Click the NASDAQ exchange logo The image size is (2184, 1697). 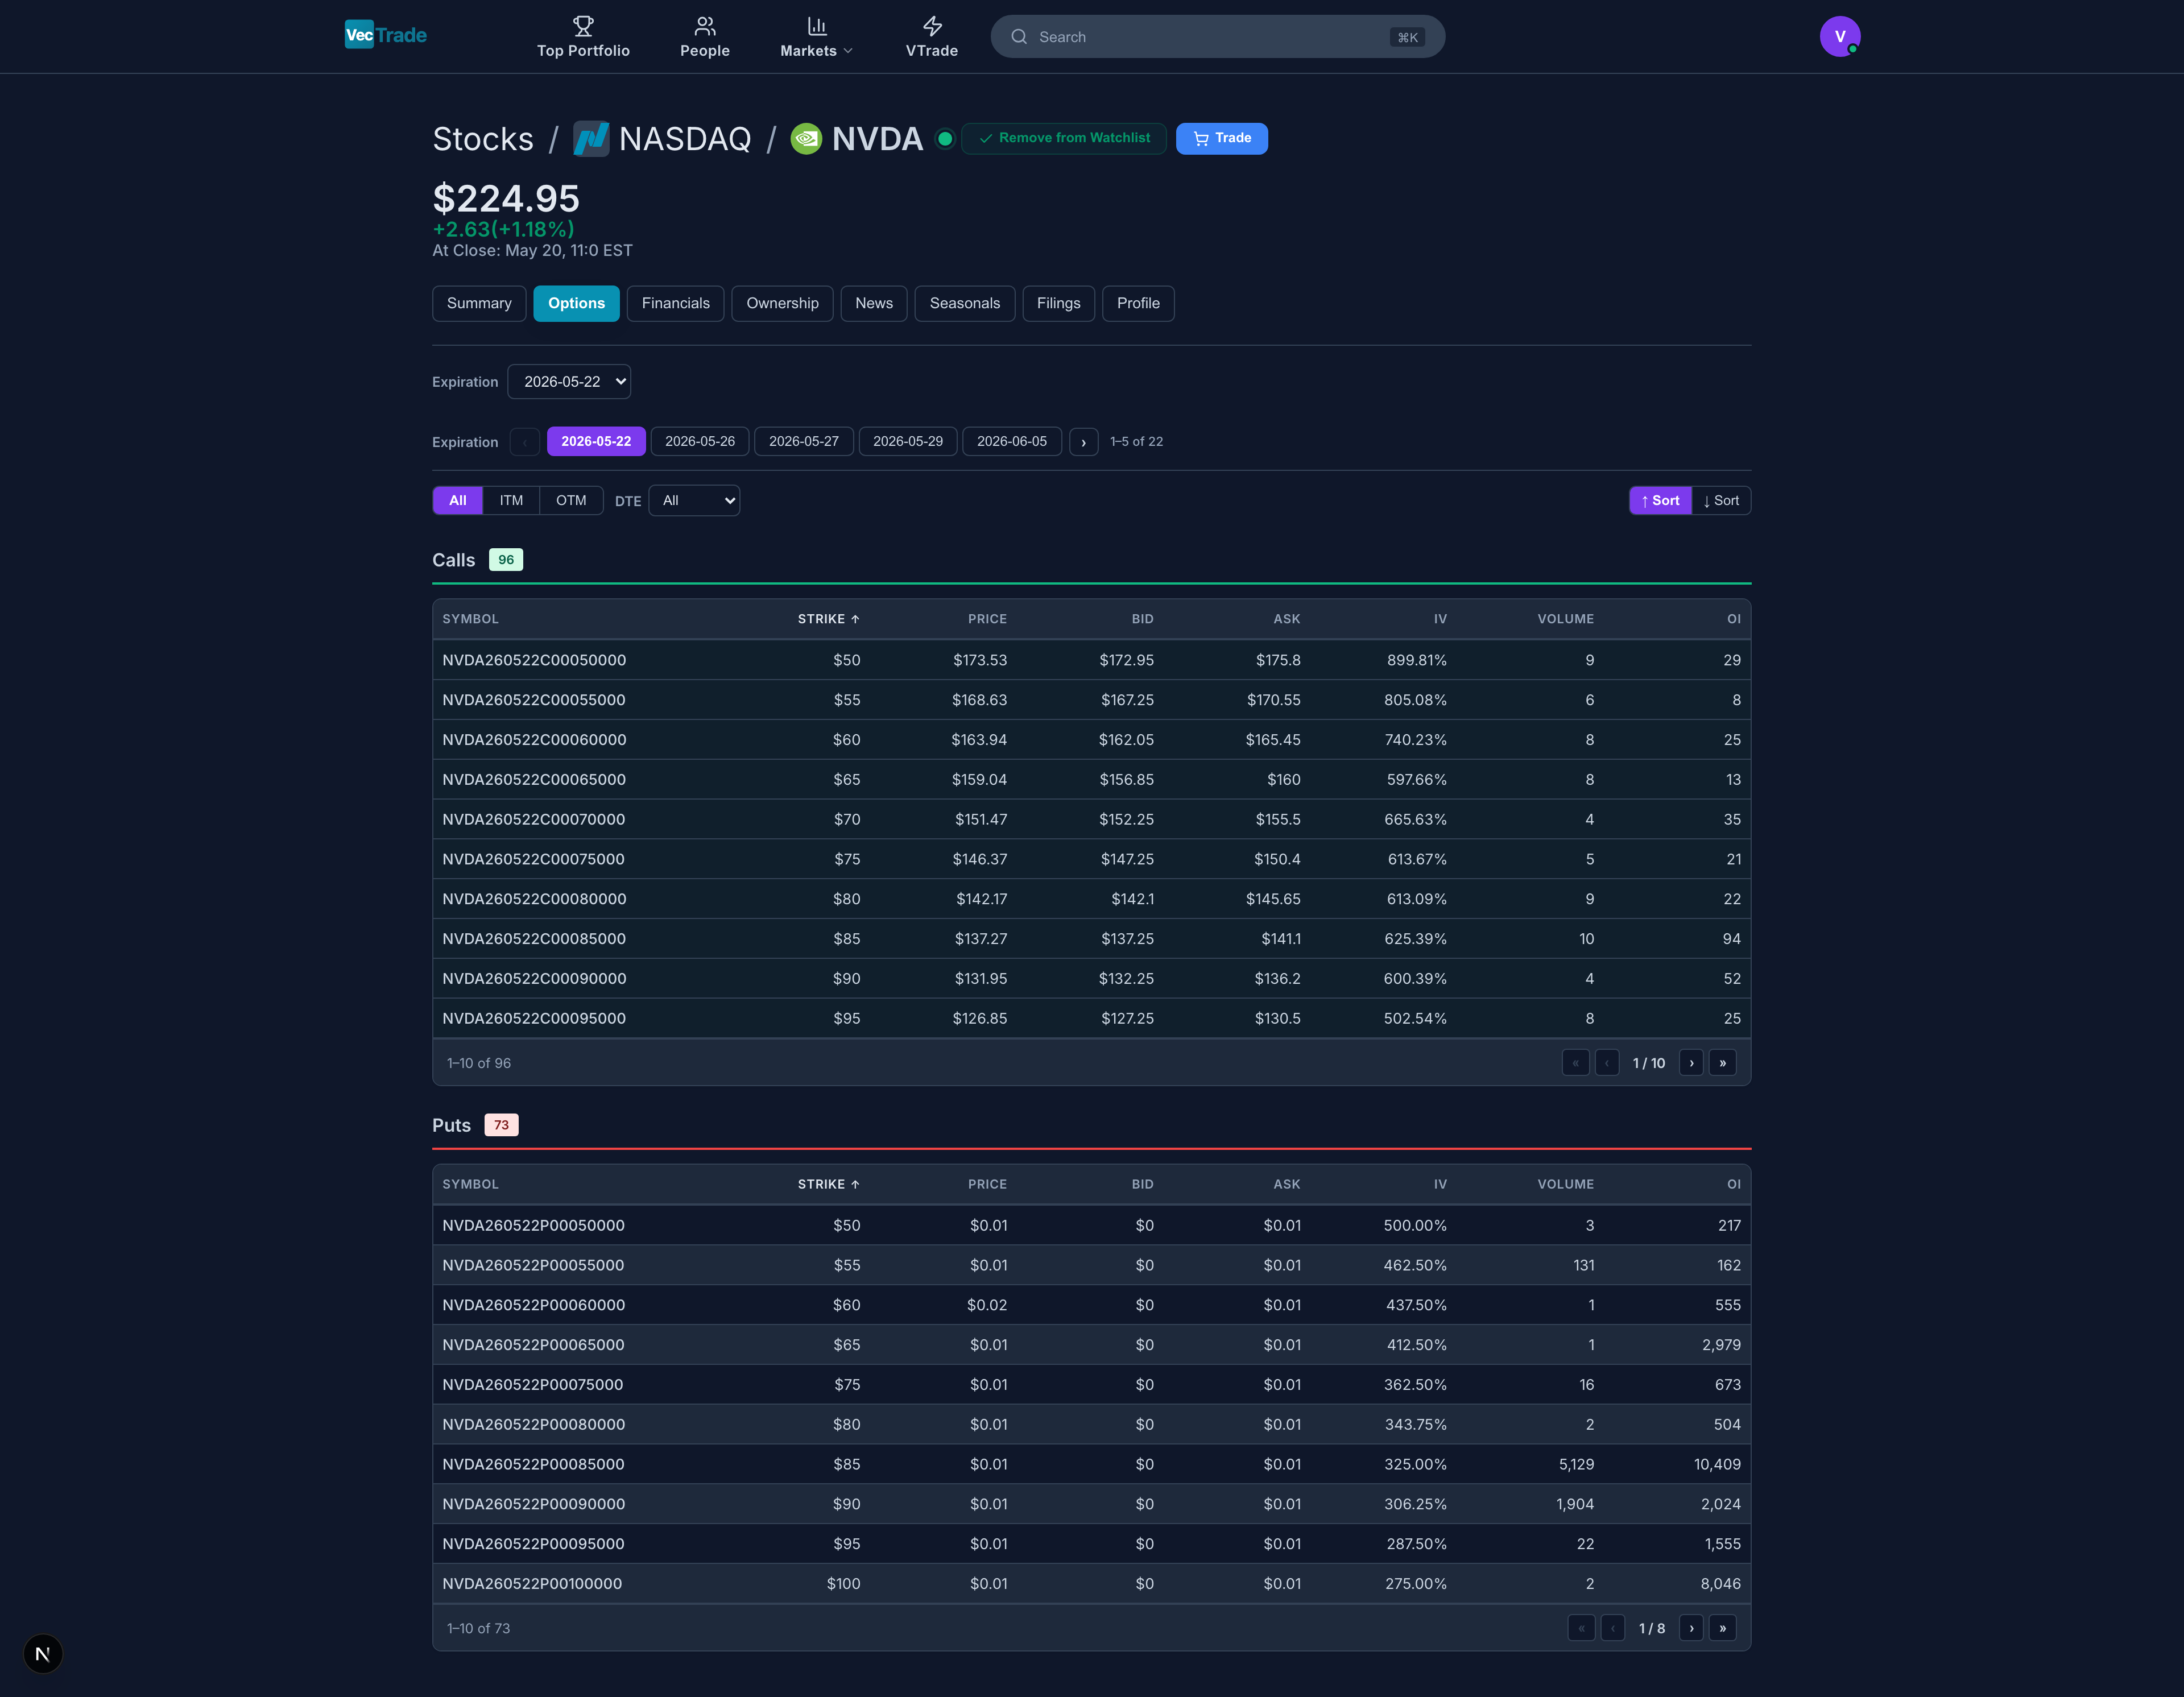click(591, 139)
